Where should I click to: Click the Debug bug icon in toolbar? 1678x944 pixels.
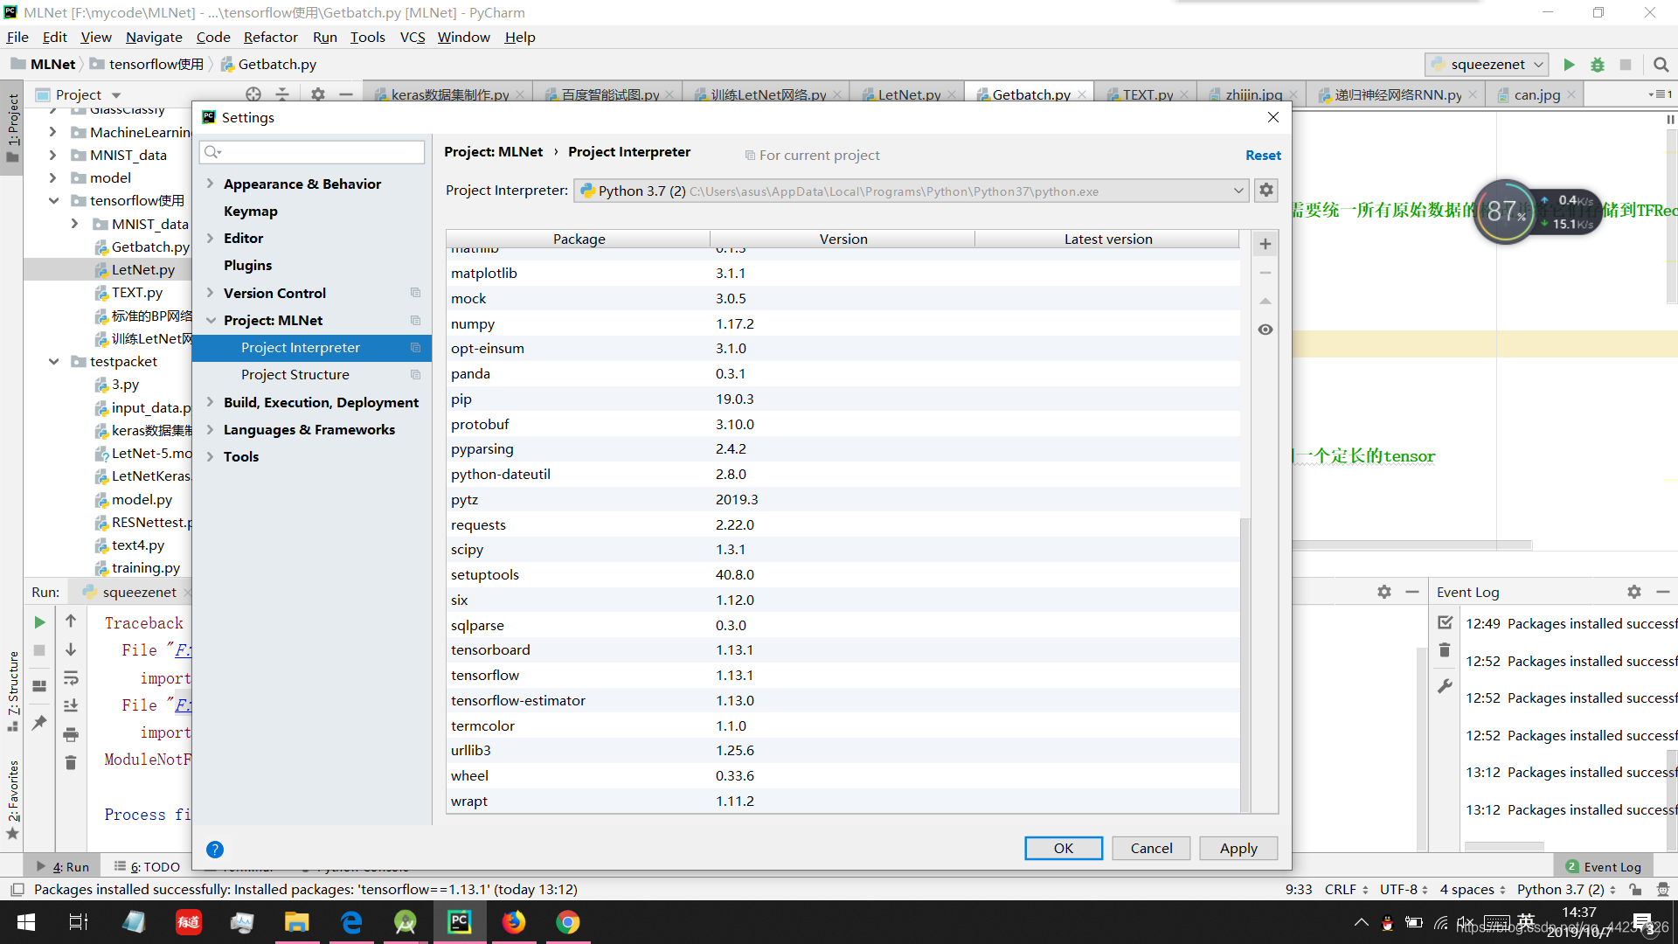pyautogui.click(x=1598, y=65)
